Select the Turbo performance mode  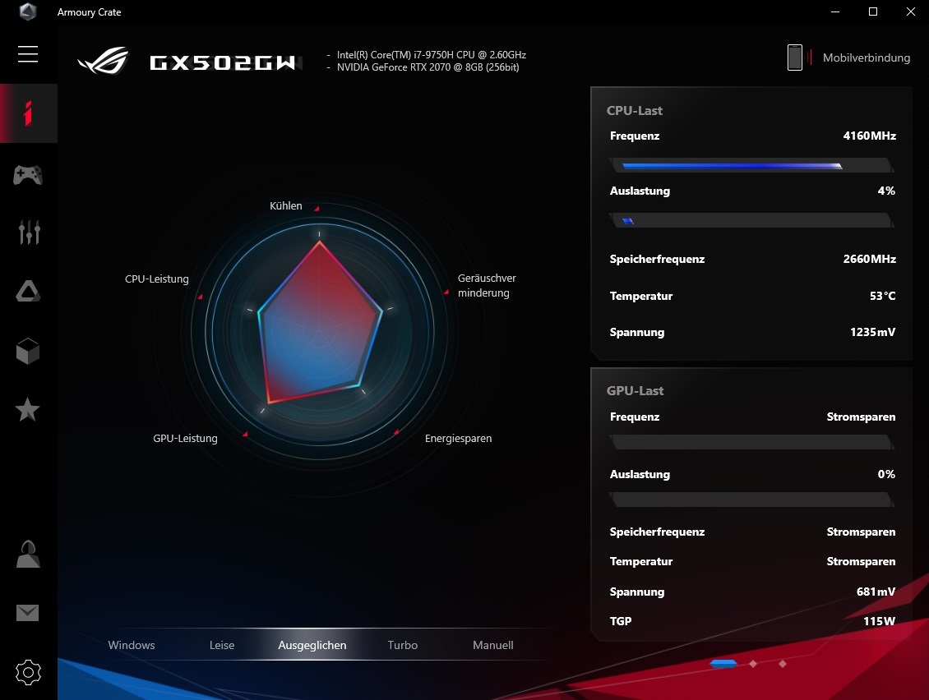(403, 645)
